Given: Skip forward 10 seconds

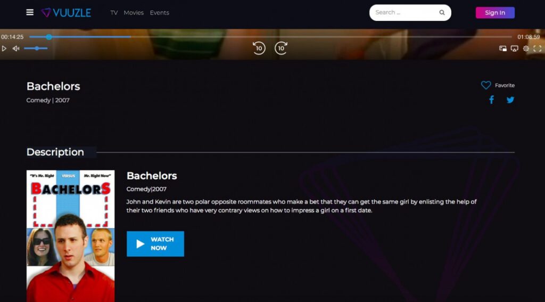Looking at the screenshot, I should 281,48.
